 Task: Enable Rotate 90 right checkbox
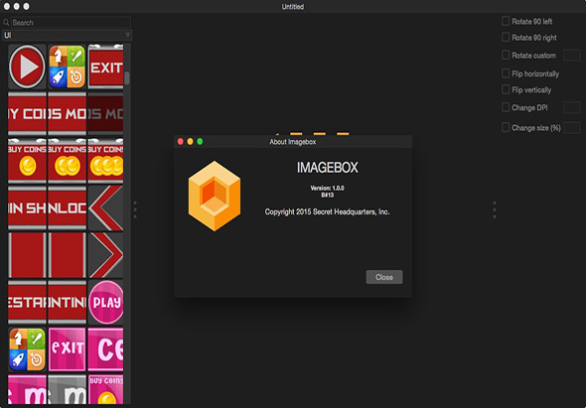coord(506,38)
